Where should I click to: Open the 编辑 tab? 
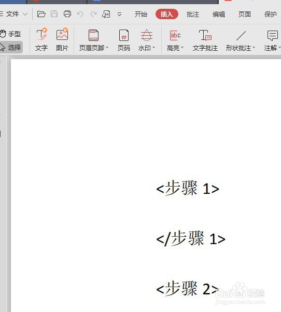tap(218, 15)
